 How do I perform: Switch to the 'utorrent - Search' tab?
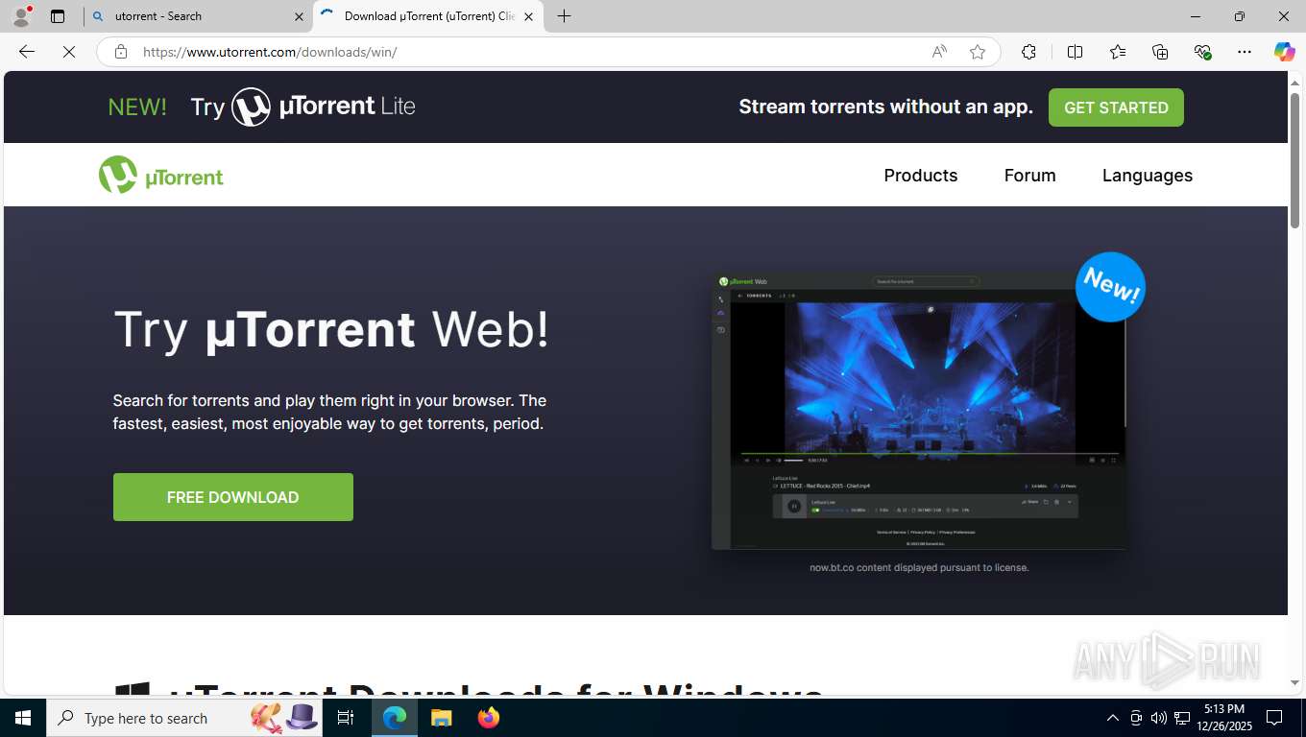197,16
